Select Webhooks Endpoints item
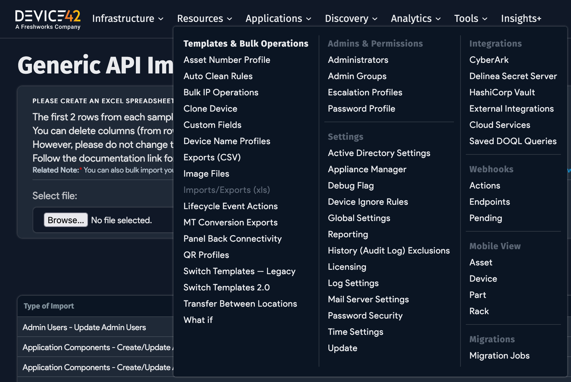This screenshot has width=571, height=382. click(490, 202)
